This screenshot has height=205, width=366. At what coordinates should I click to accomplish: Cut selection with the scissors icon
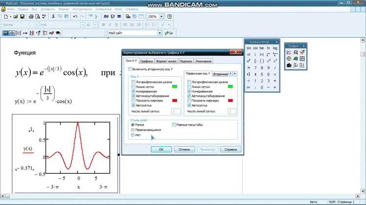53,17
